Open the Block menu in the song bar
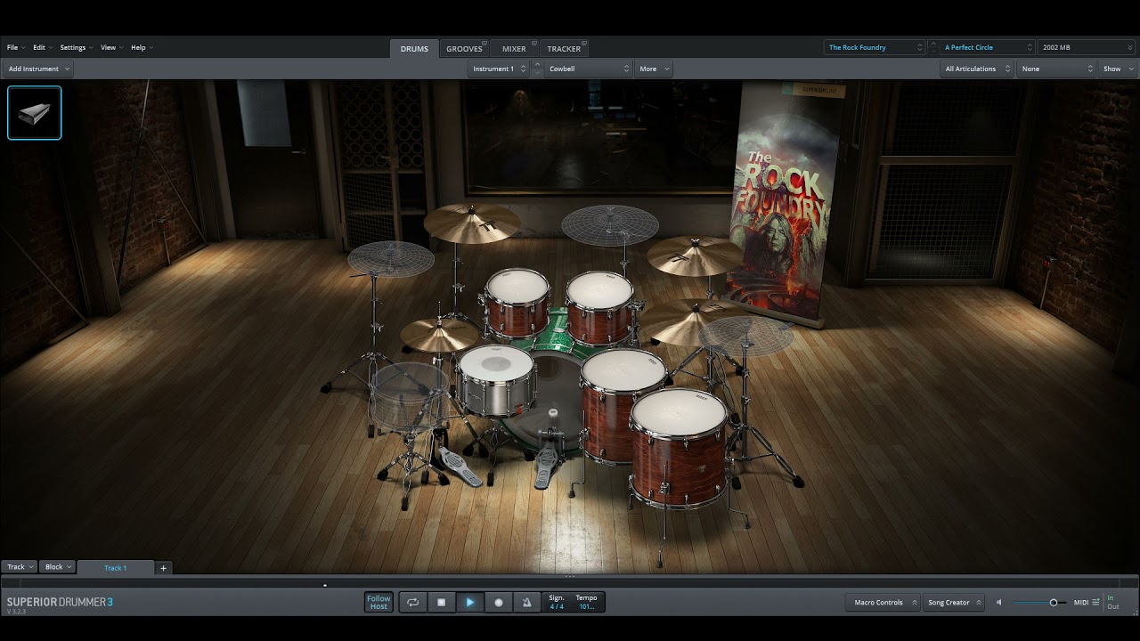1140x641 pixels. (58, 567)
